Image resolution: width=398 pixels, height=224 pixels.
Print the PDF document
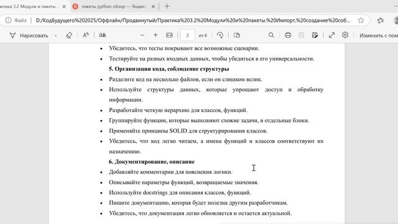288,35
